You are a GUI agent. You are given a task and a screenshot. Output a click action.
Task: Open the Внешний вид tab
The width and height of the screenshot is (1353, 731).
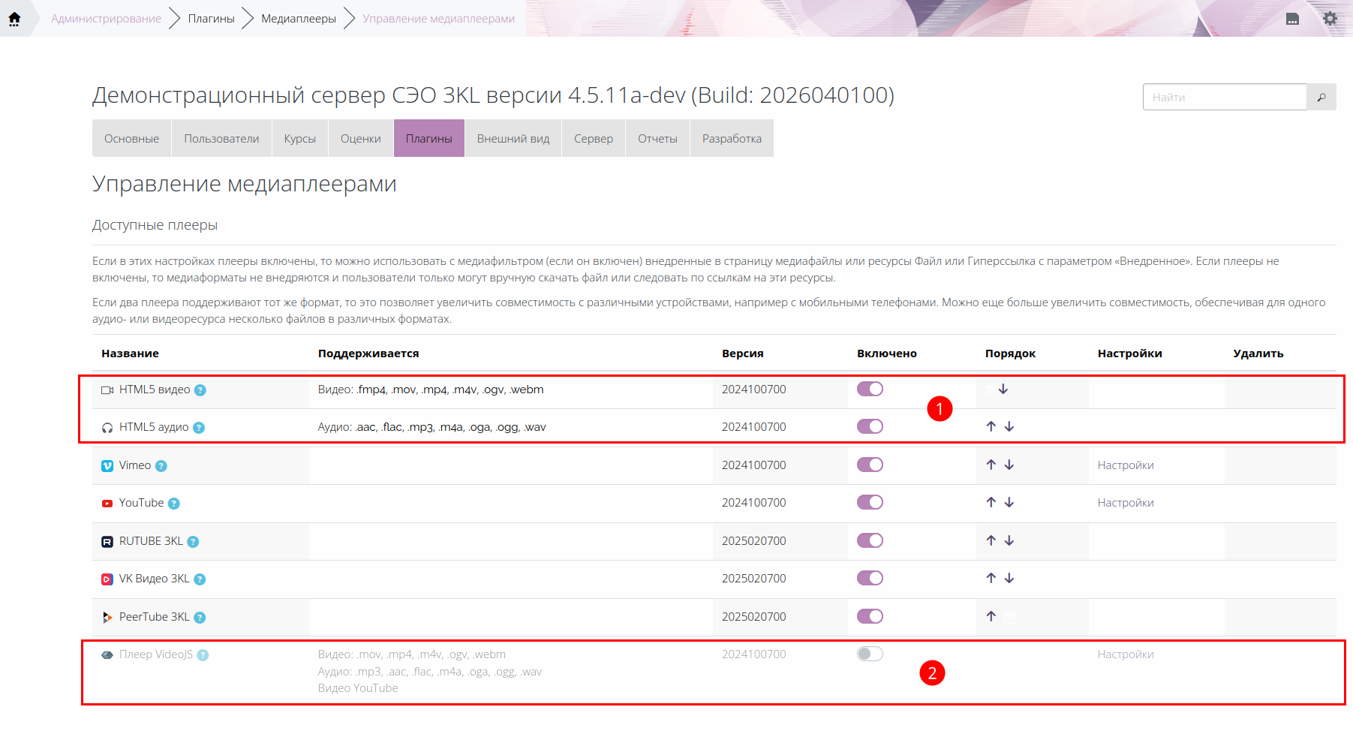[x=513, y=139]
